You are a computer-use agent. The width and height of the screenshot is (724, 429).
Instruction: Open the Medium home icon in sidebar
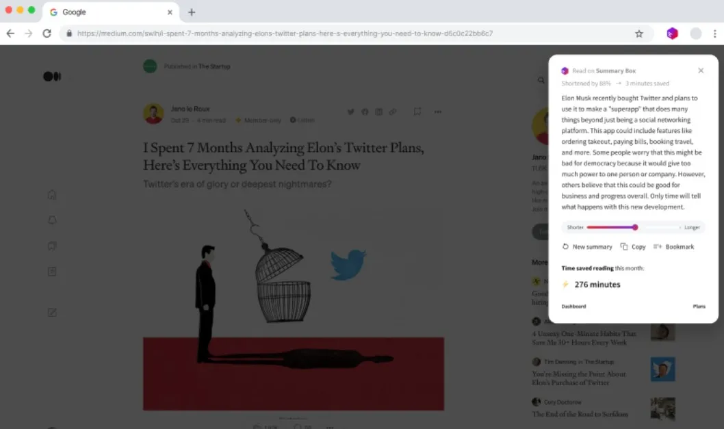52,194
